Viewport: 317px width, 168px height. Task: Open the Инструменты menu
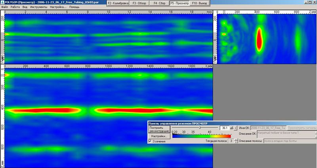point(38,7)
